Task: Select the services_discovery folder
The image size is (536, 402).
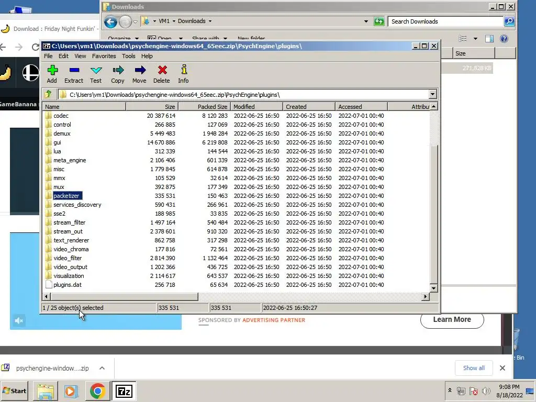Action: (77, 205)
